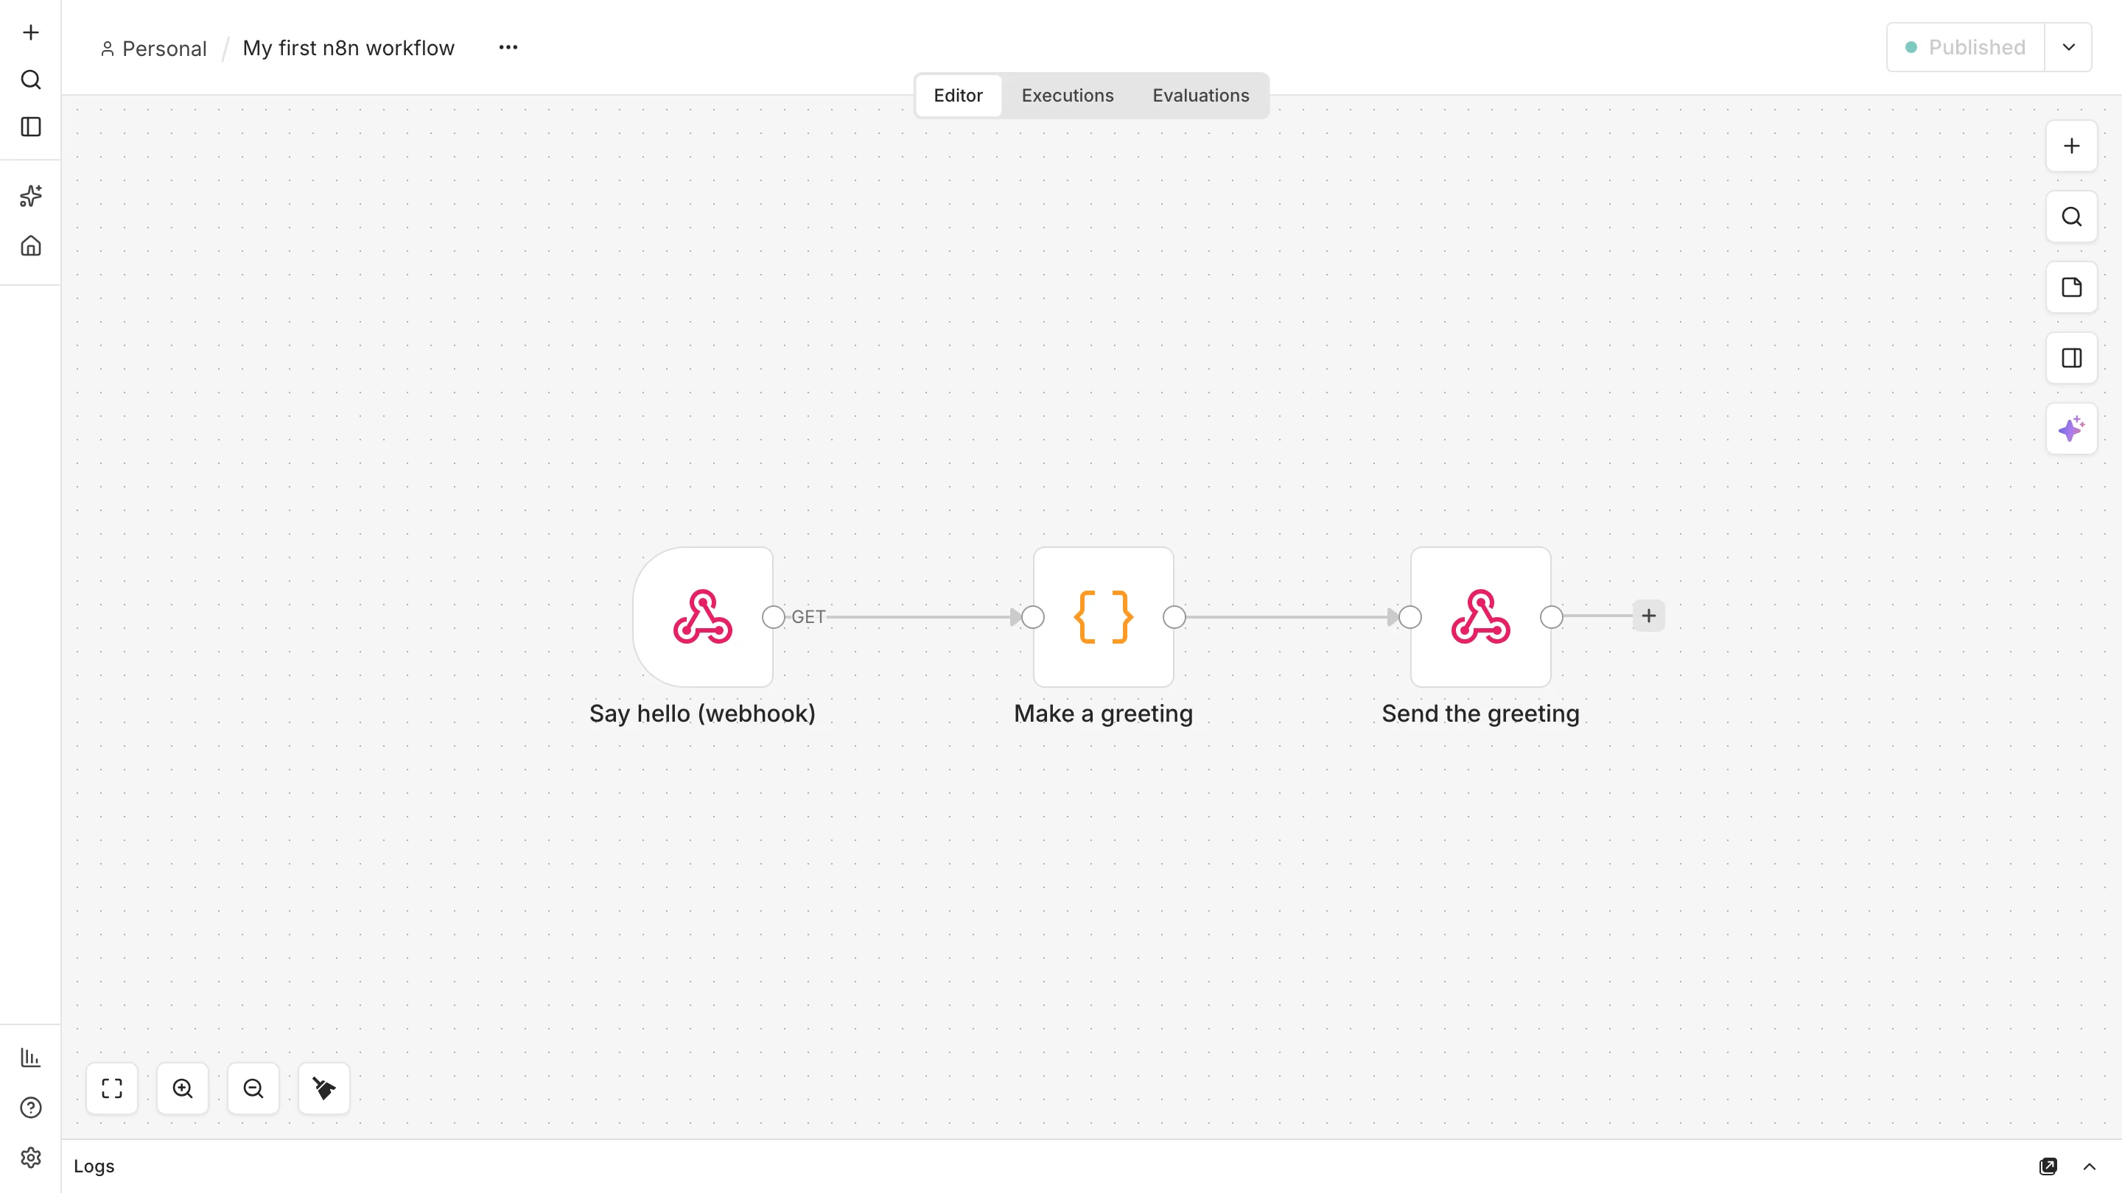Open the Published dropdown arrow
This screenshot has height=1193, width=2122.
2068,47
